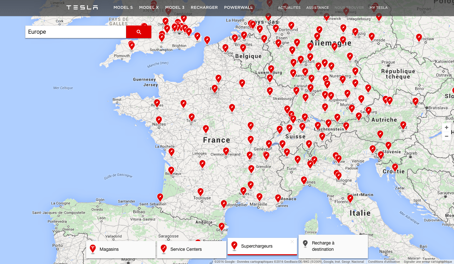Select the Supercharger pin at Rennes
454x264 pixels.
click(x=157, y=103)
